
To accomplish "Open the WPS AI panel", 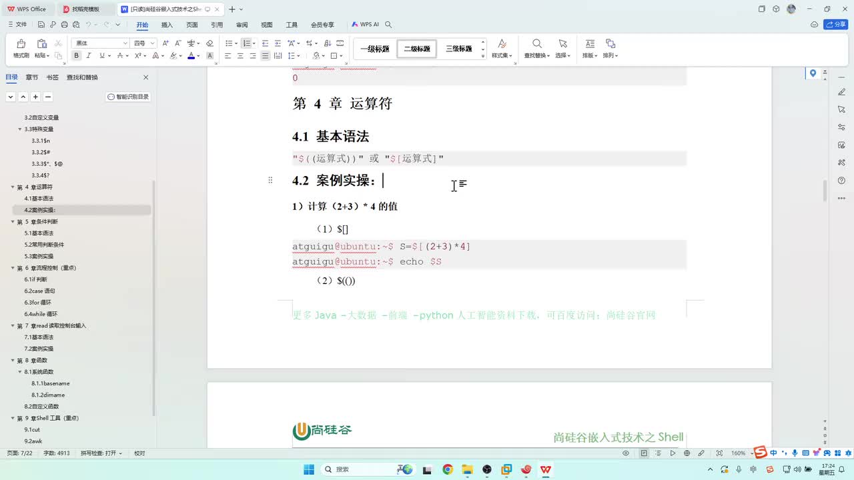I will pos(366,25).
